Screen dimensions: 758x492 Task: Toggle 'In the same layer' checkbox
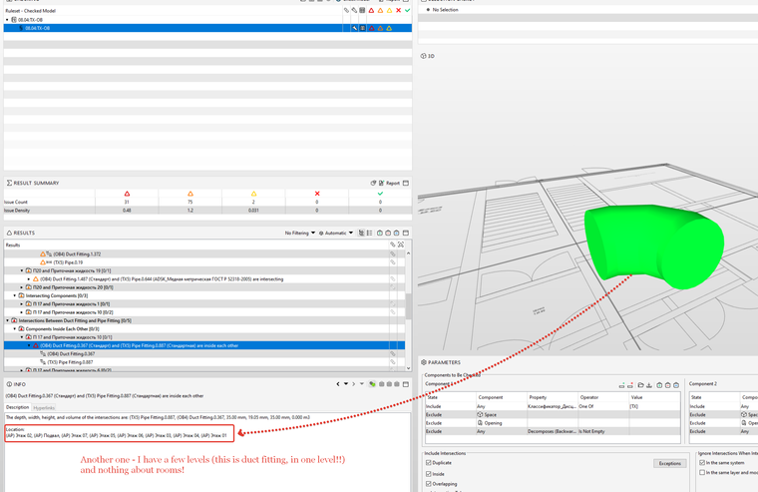(702, 473)
